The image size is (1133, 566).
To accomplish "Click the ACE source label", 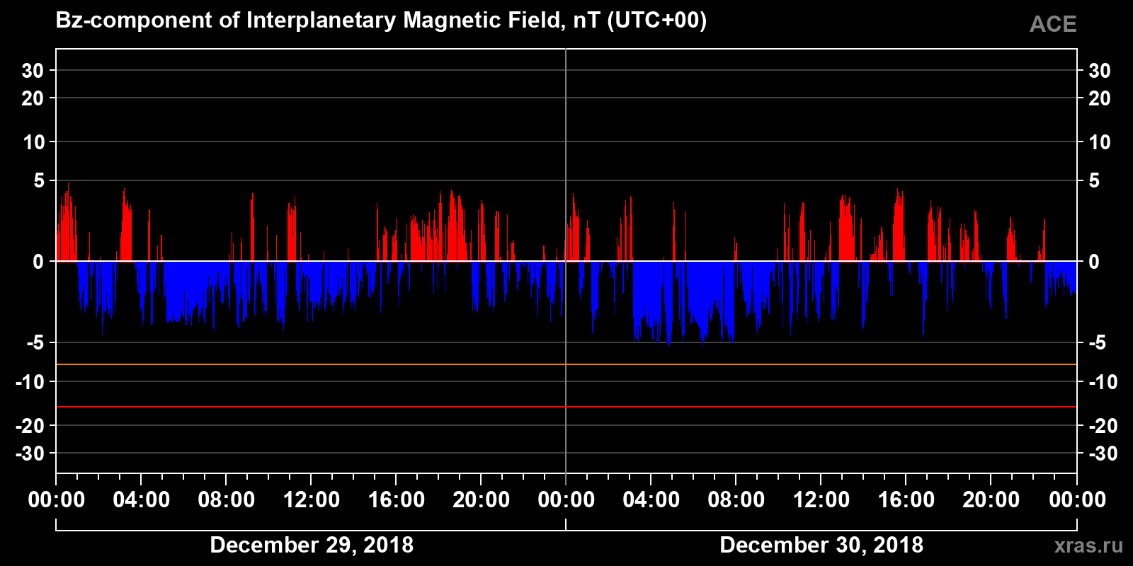I will [1053, 24].
